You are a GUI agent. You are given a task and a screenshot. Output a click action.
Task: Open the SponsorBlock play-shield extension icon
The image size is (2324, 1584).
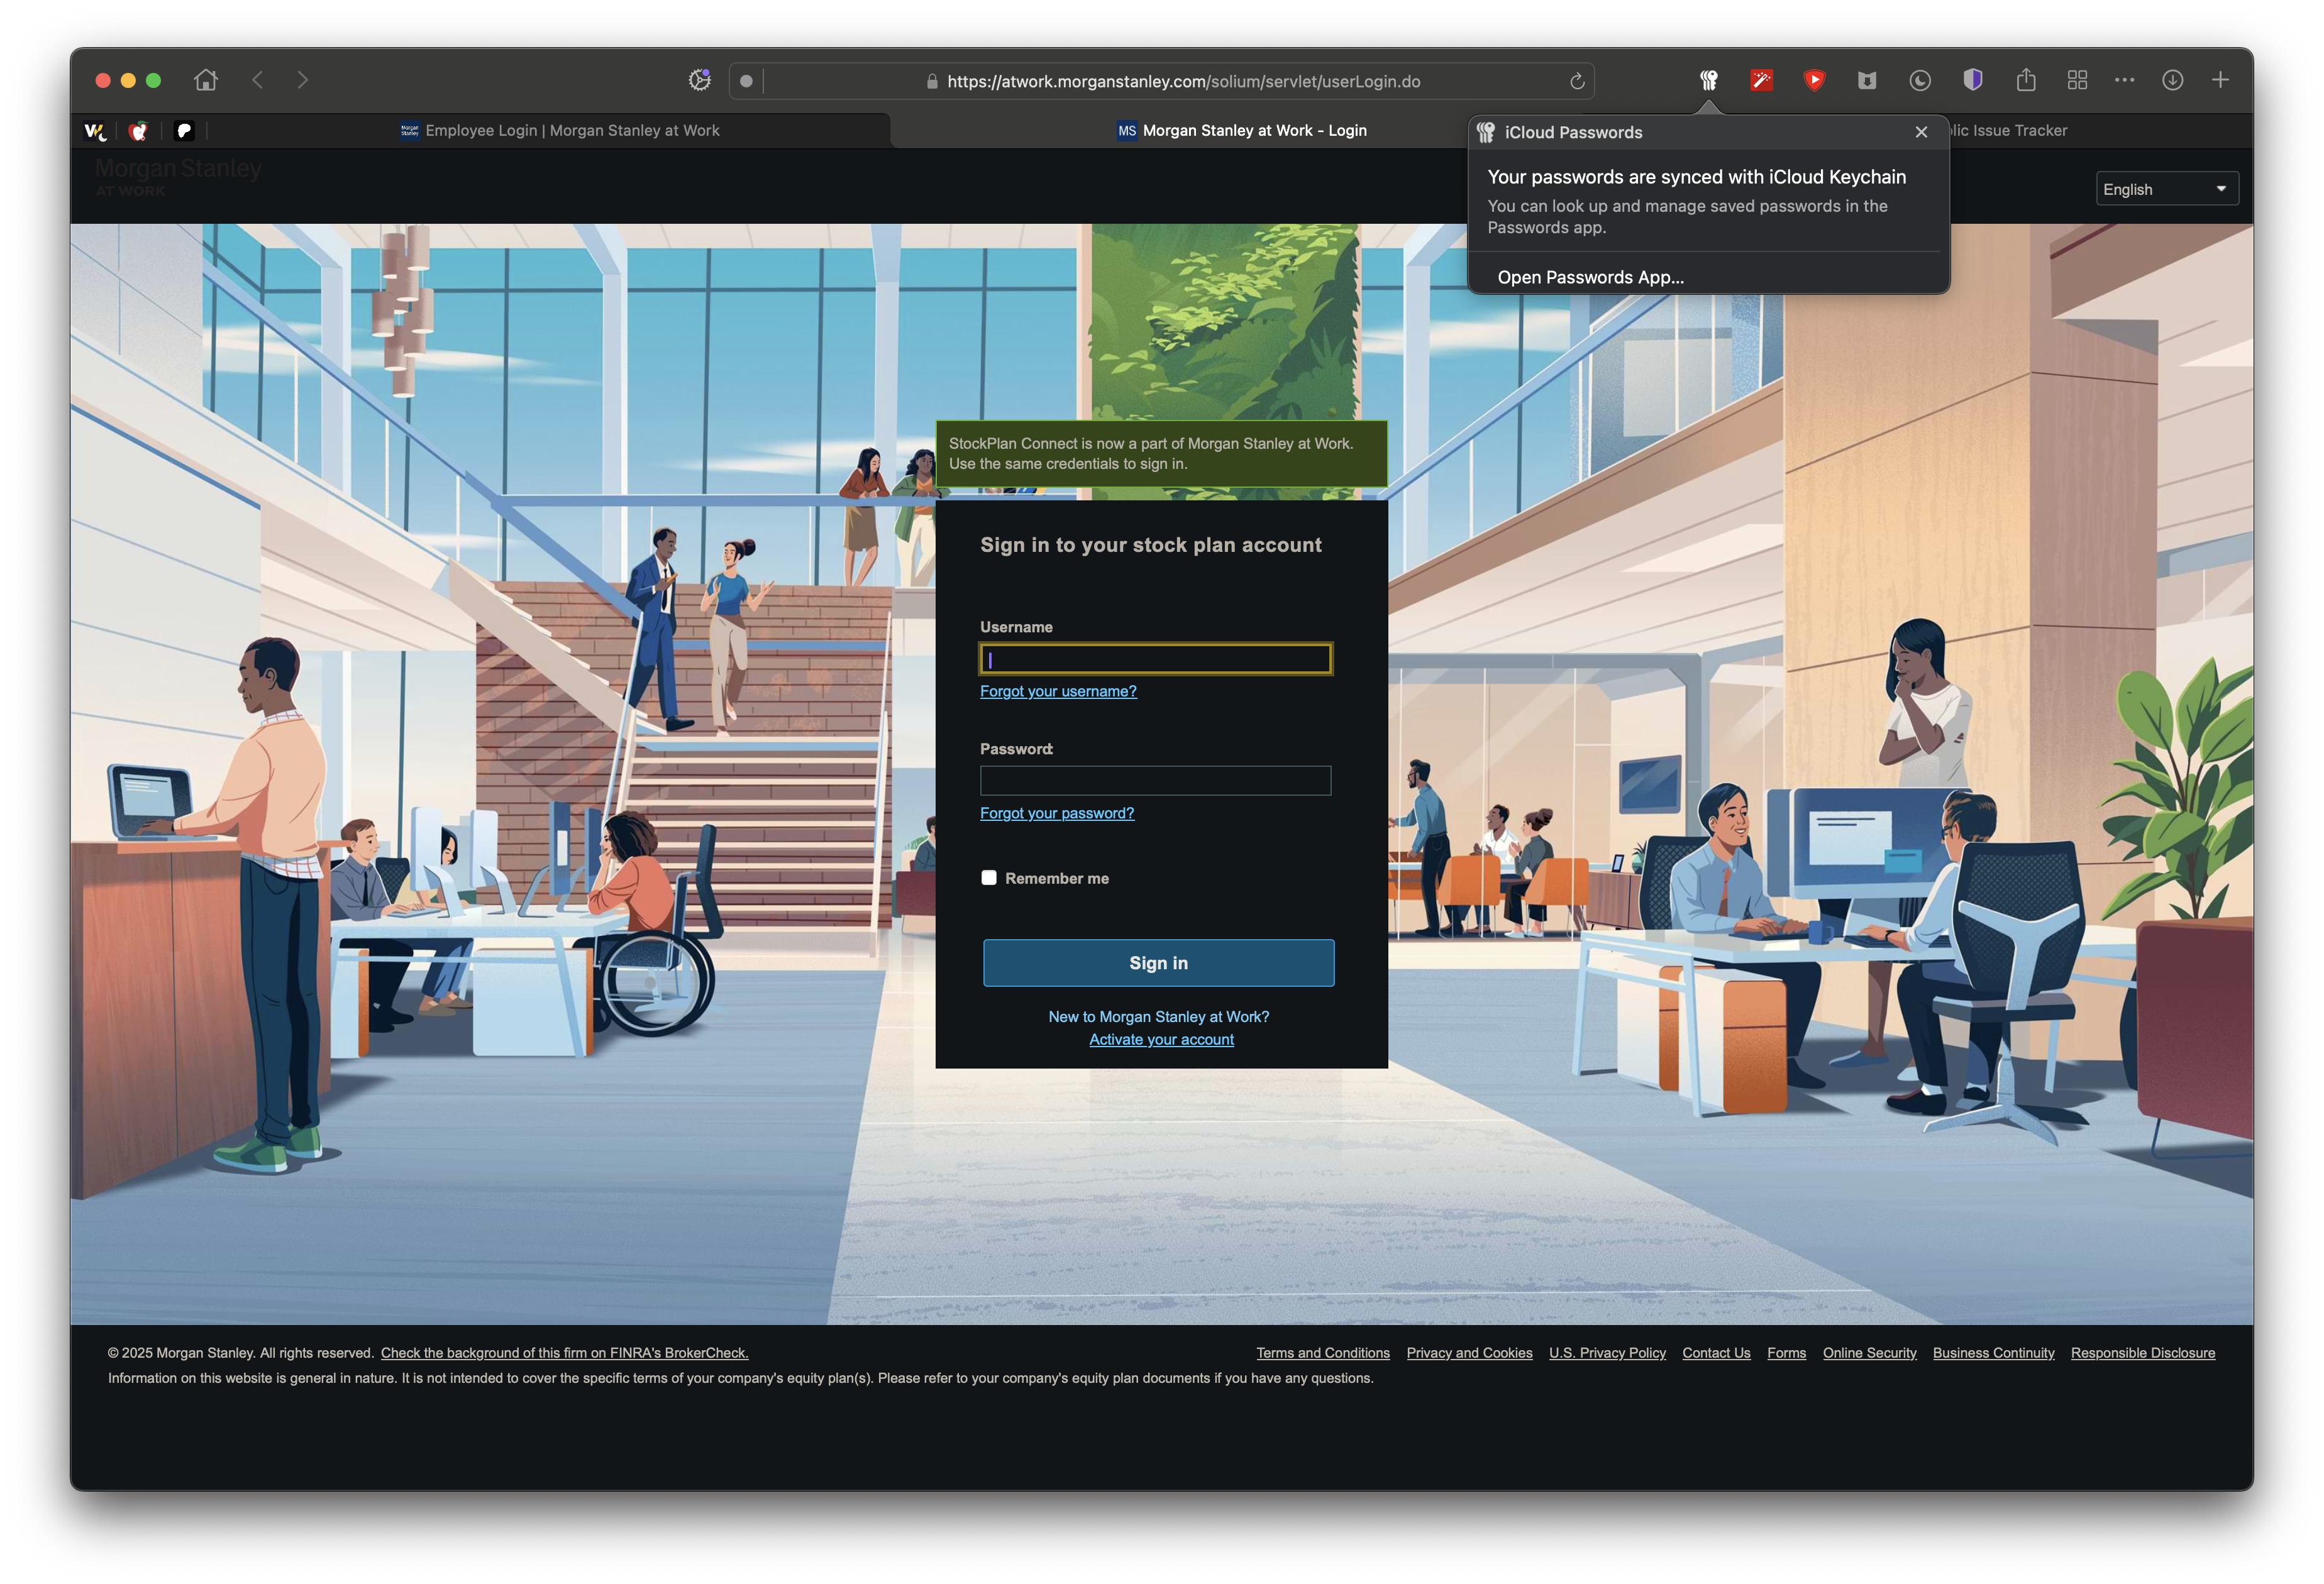click(x=1815, y=80)
